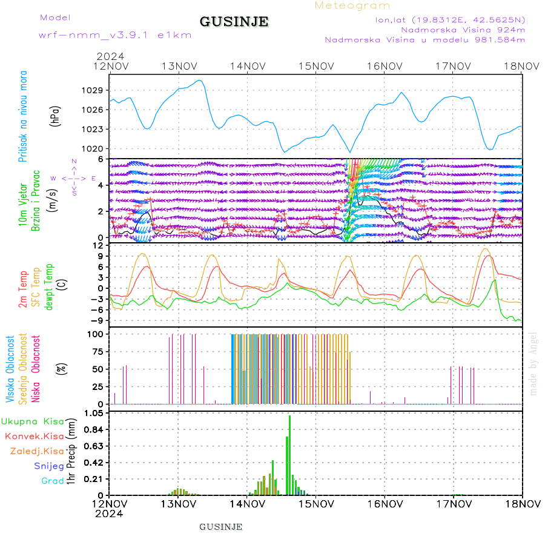Click the '(C)' temperature unit label

(62, 285)
